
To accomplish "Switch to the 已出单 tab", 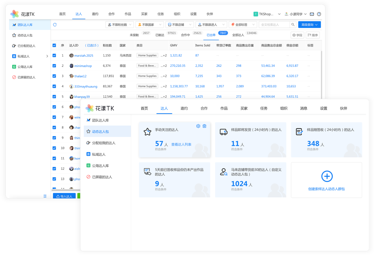I will (211, 35).
